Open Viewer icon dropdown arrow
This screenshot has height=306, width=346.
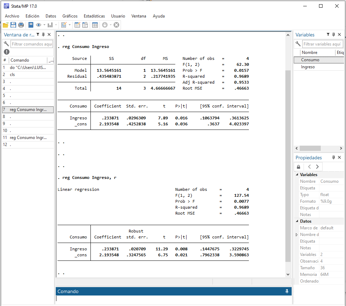pos(44,25)
